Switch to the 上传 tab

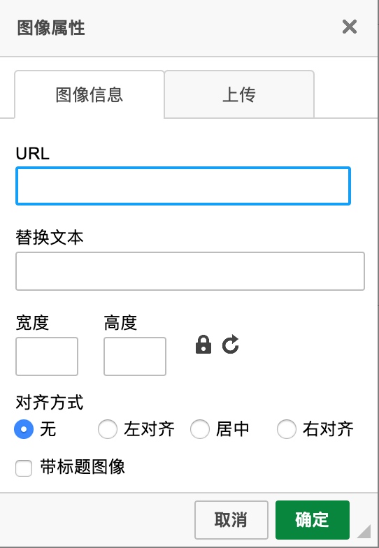click(x=239, y=94)
